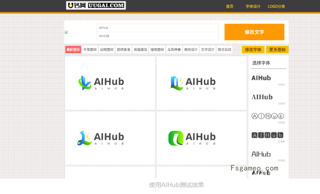The height and width of the screenshot is (194, 320).
Task: Choose the blue-green swirl with stars AIHub logo
Action: click(110, 138)
